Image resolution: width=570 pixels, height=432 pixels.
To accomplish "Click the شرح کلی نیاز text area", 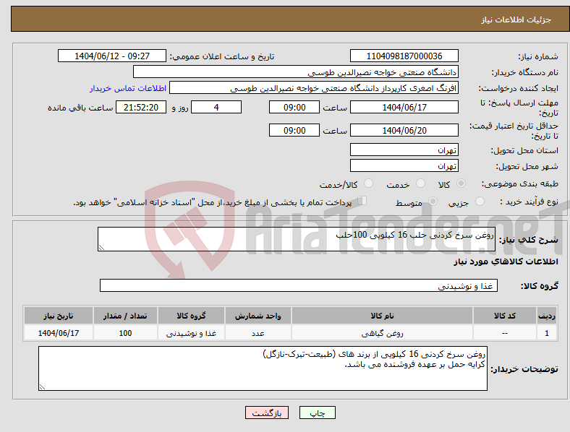I will click(297, 239).
